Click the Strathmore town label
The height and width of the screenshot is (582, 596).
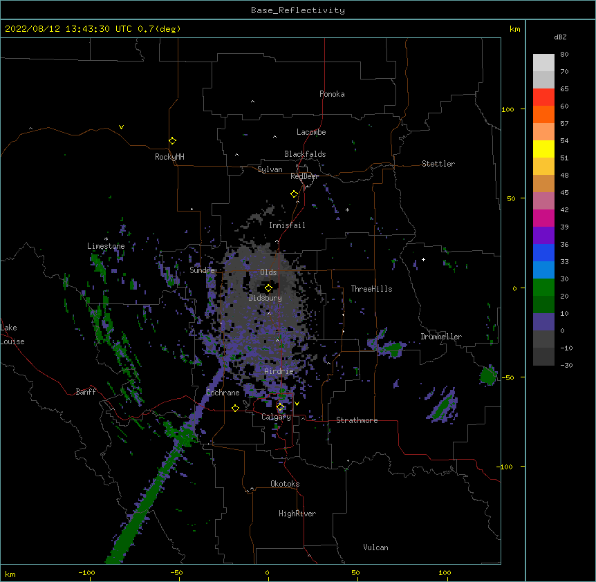(x=357, y=420)
